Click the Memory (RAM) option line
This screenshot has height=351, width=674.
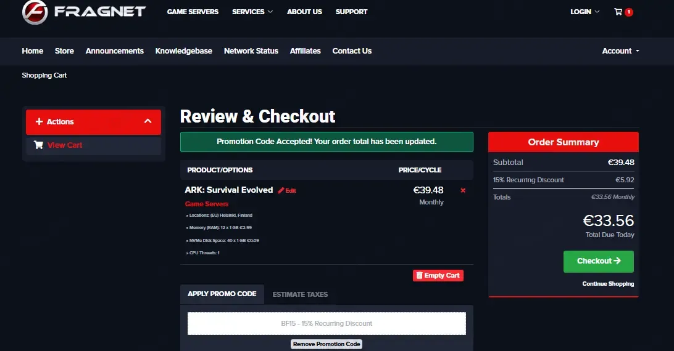pos(218,227)
